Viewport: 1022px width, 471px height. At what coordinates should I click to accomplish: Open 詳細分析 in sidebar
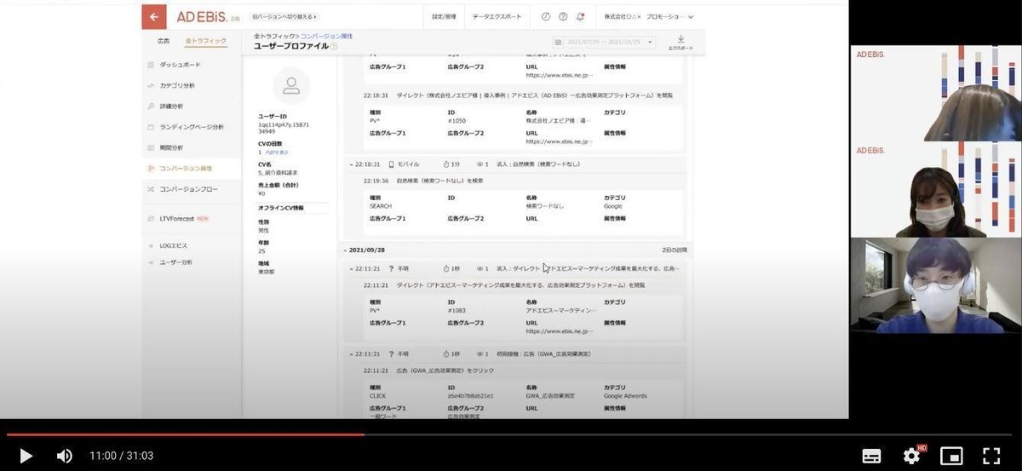click(x=171, y=106)
